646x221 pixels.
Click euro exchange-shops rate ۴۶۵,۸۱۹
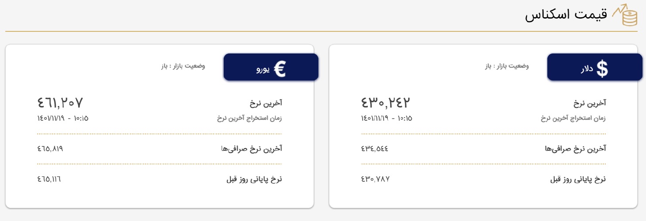[50, 149]
